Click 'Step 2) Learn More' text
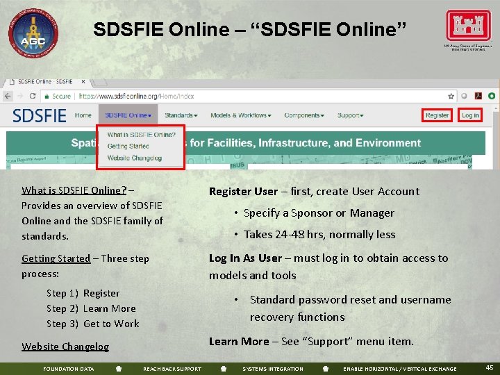The width and height of the screenshot is (500, 375). (91, 308)
